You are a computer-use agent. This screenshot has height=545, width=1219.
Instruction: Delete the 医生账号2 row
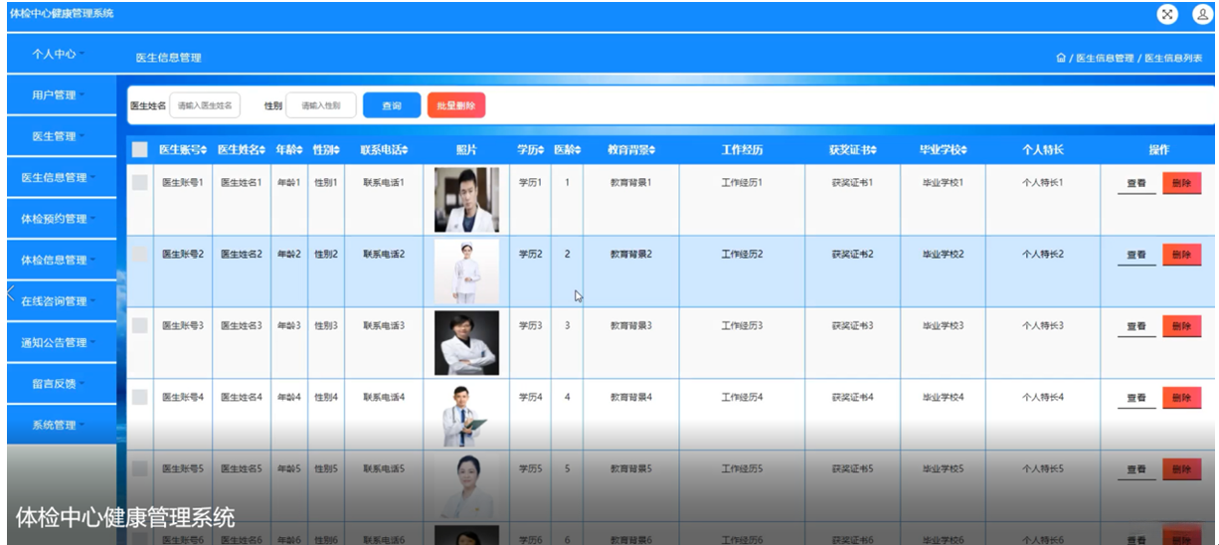pyautogui.click(x=1181, y=254)
